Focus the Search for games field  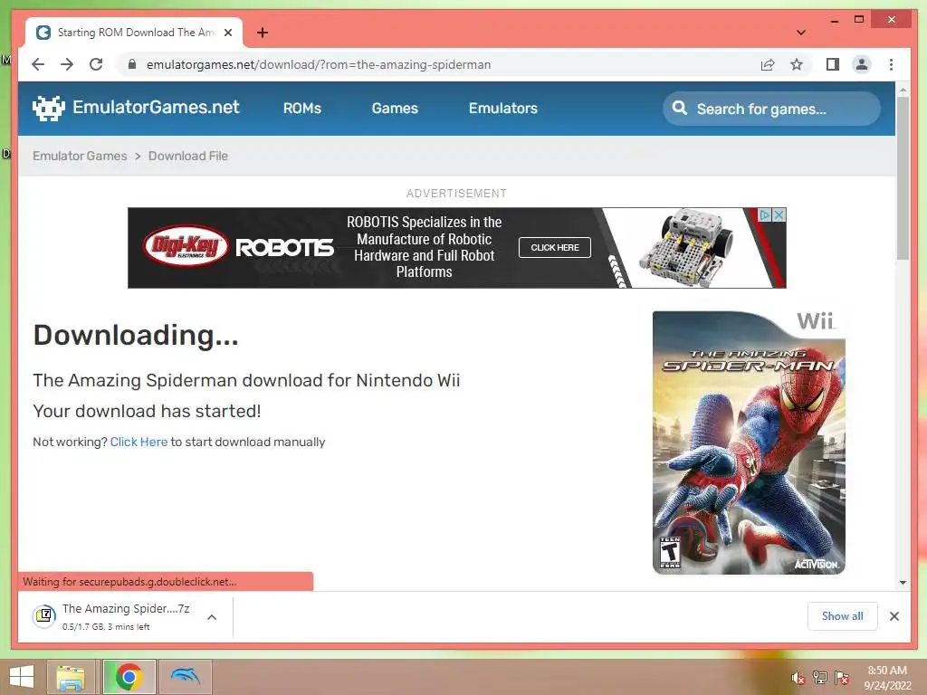pos(771,109)
